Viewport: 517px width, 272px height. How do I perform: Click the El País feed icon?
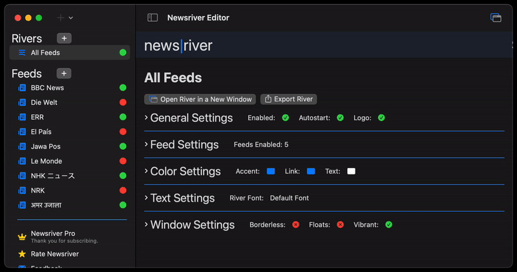tap(22, 132)
